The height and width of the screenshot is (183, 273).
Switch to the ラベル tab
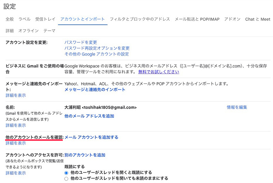(25, 19)
